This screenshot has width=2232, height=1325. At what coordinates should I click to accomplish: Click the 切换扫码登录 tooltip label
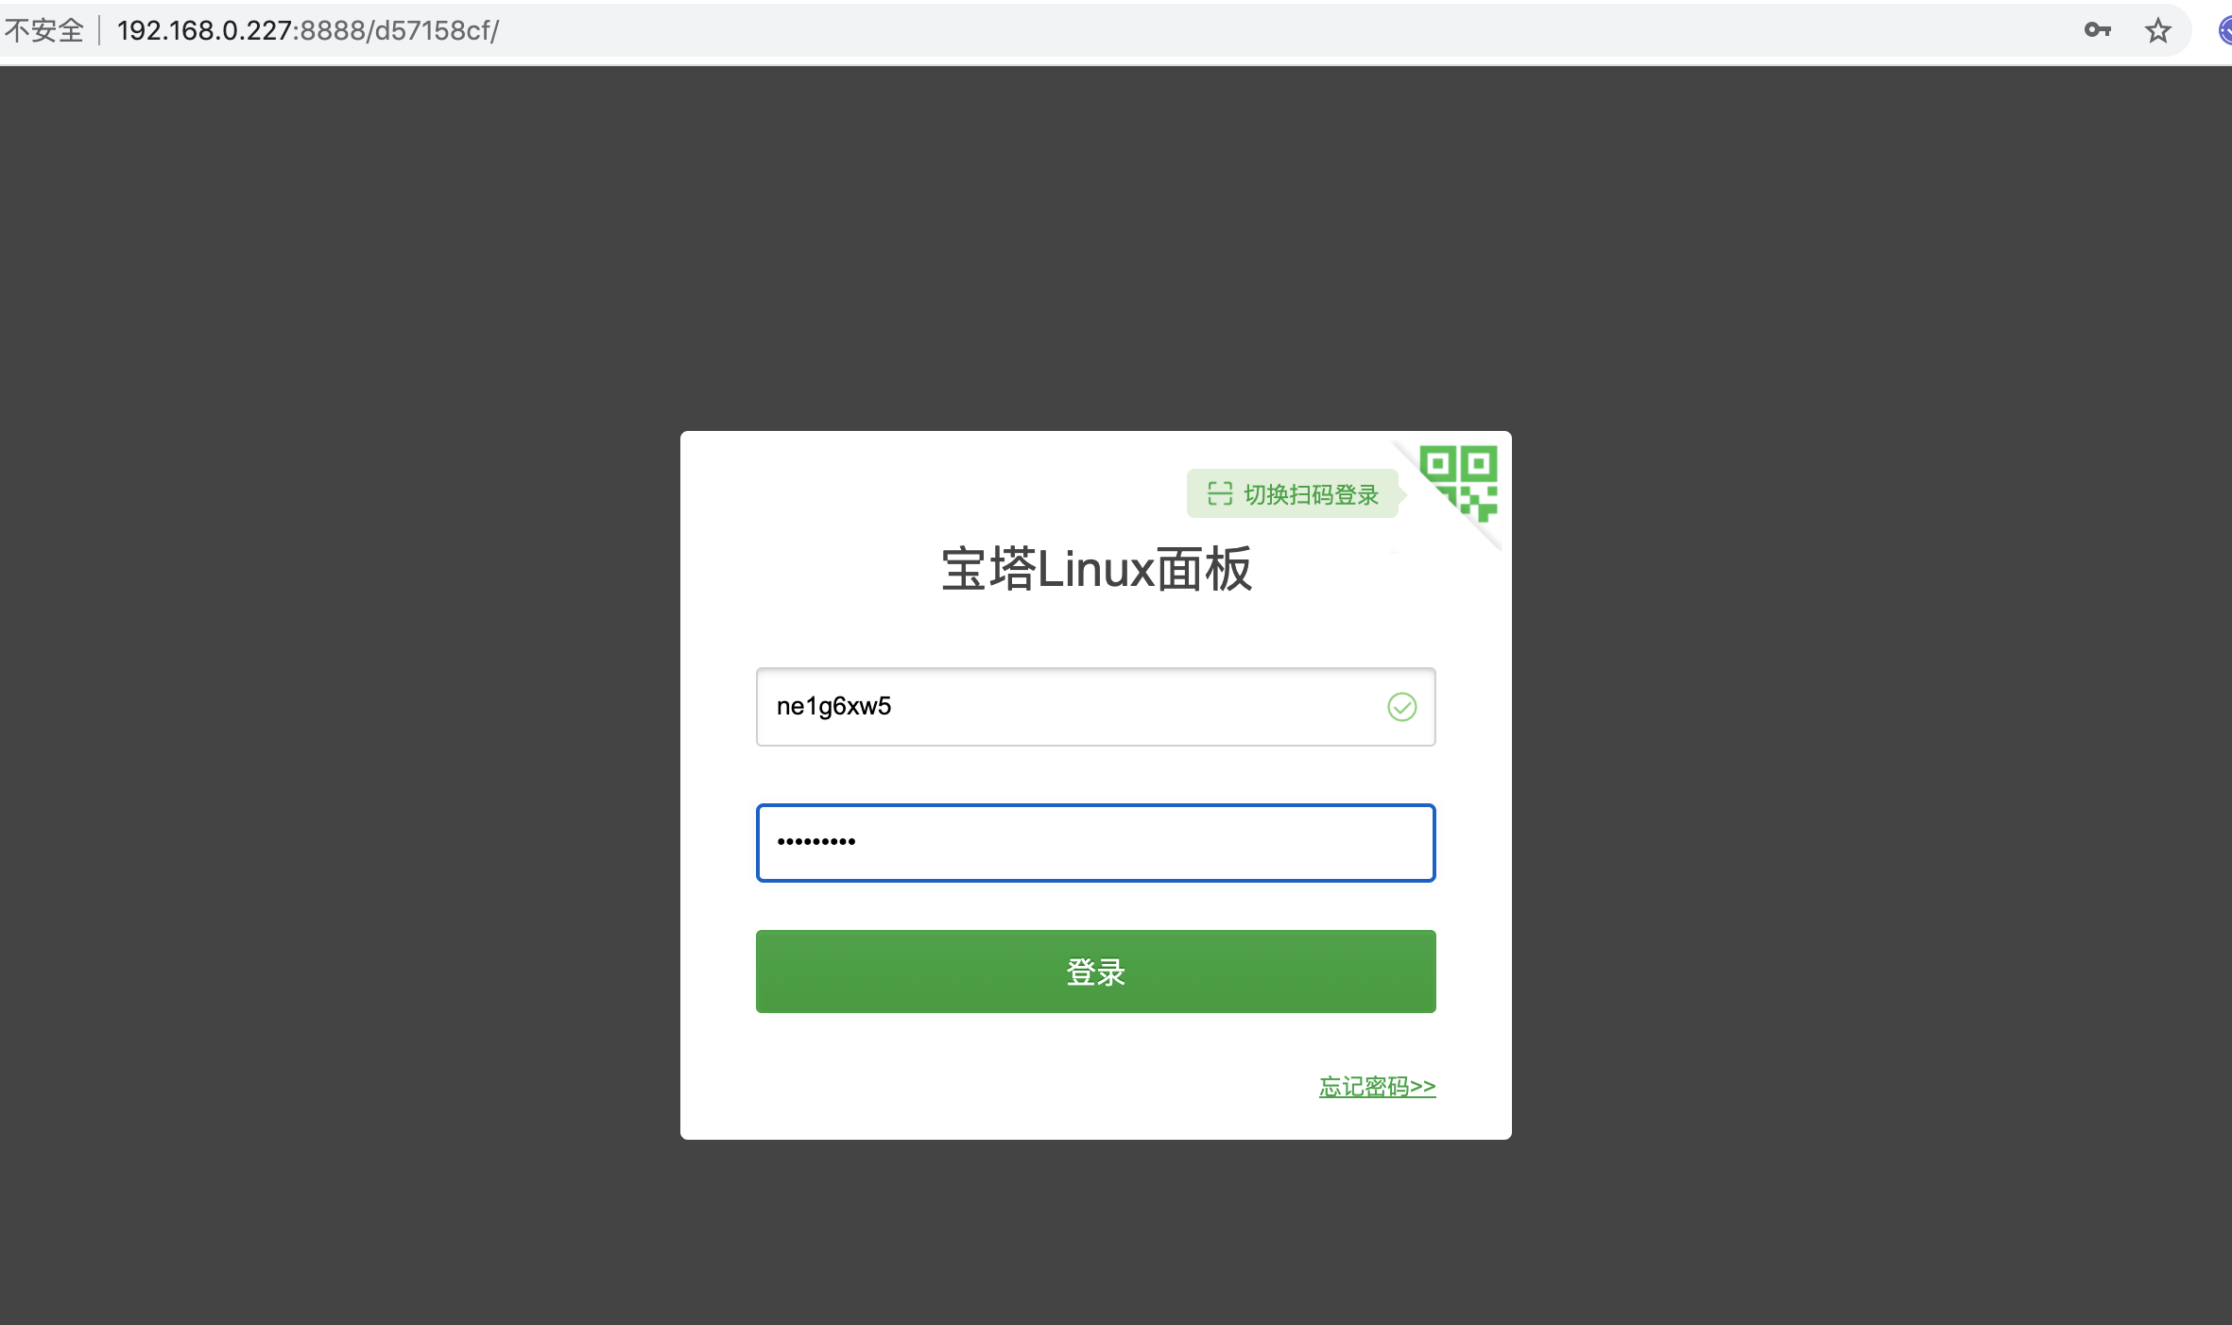(x=1312, y=494)
